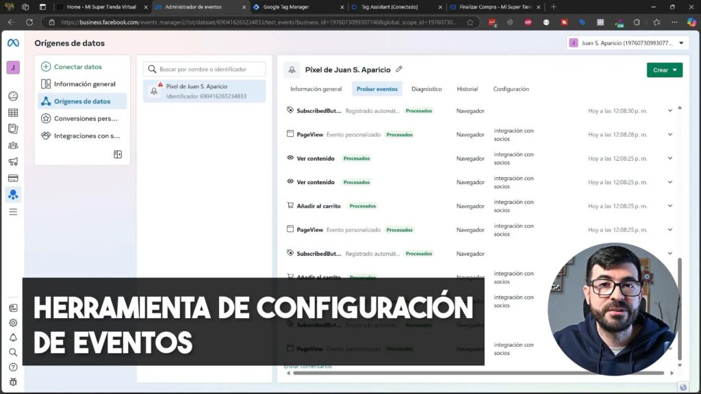Click the green Crear button
Image resolution: width=701 pixels, height=394 pixels.
click(x=664, y=70)
